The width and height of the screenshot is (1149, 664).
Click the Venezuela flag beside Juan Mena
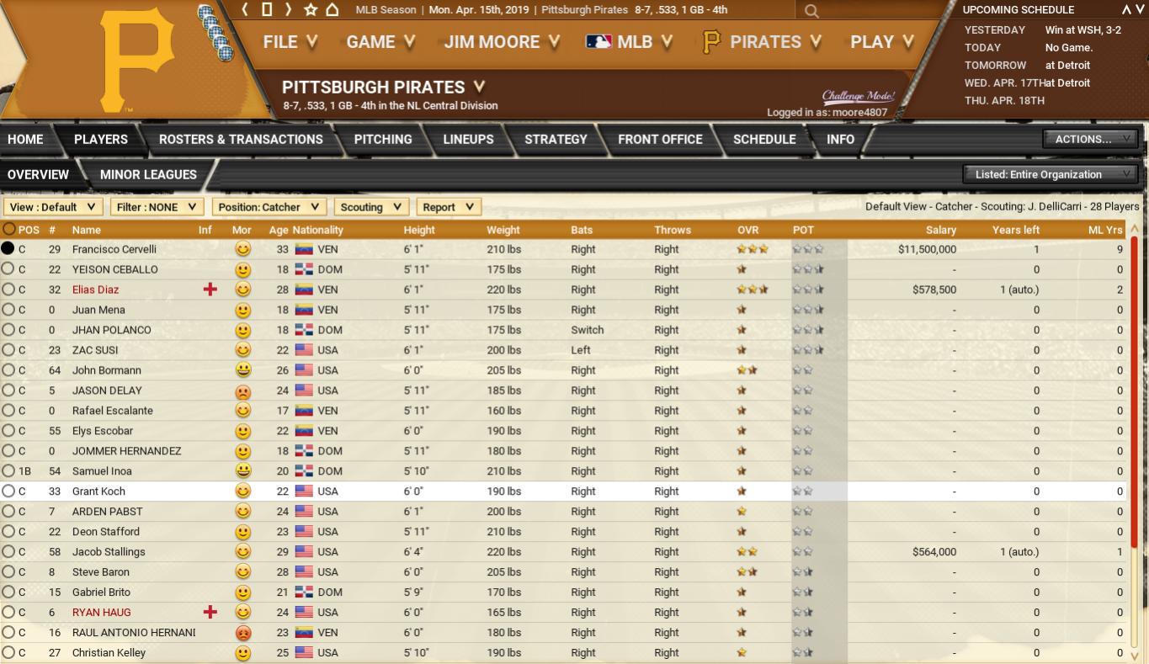point(304,310)
